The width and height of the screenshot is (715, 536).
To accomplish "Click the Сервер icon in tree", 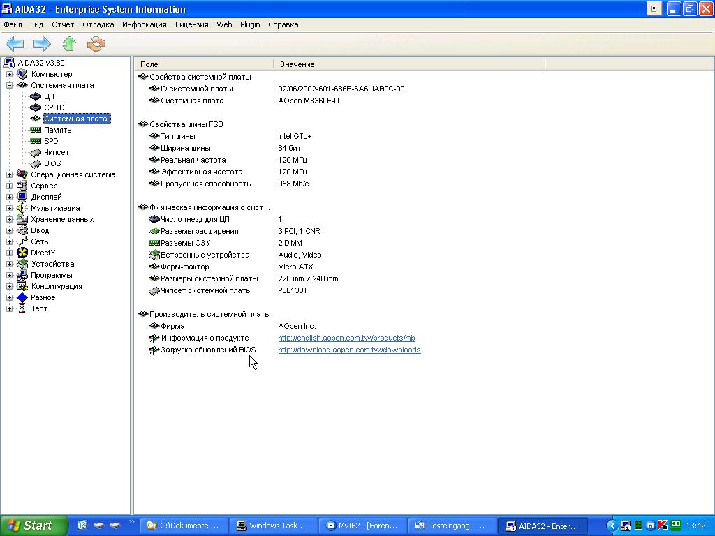I will (x=22, y=186).
